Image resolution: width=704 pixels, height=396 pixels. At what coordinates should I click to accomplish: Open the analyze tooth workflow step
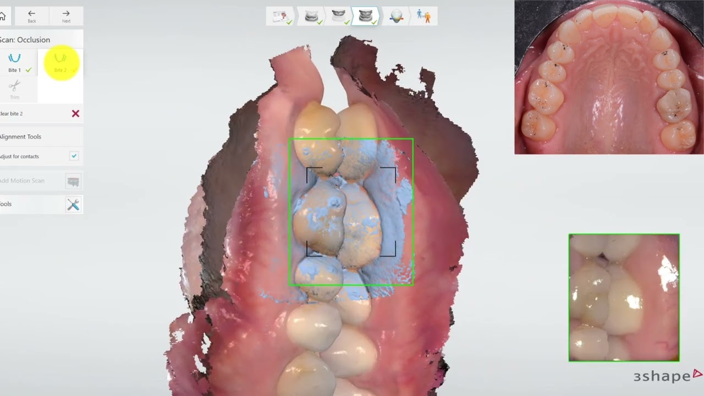pyautogui.click(x=395, y=16)
